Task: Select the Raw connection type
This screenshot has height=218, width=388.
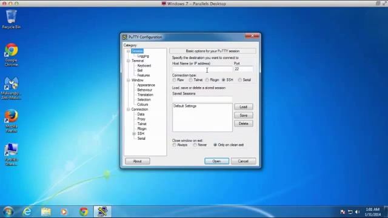Action: click(178, 80)
